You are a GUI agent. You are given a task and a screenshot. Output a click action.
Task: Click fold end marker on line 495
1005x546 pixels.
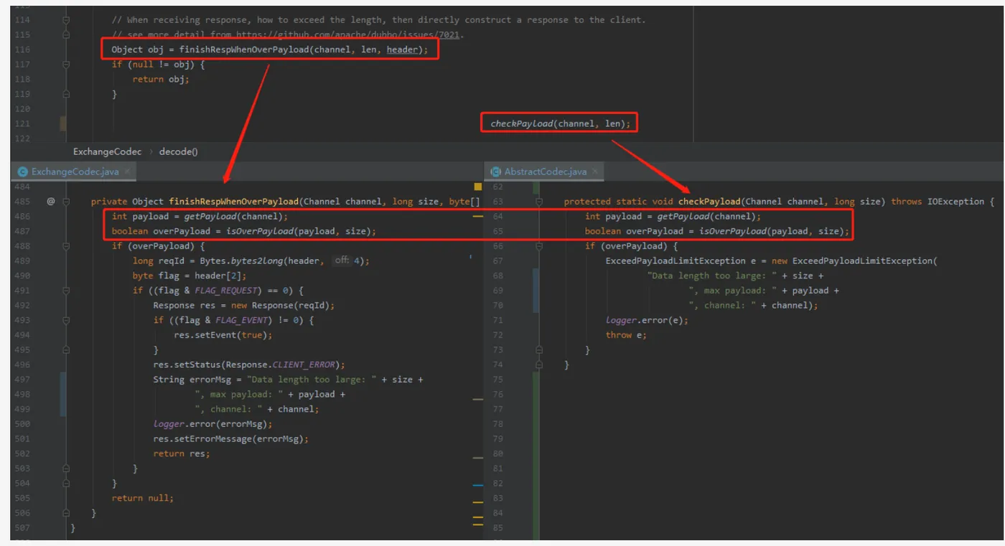66,350
